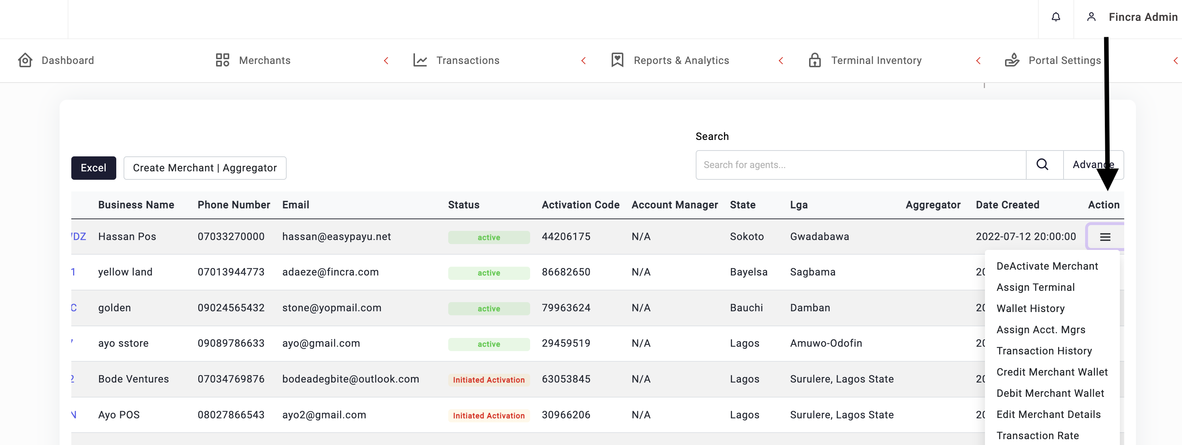Click the active status of golden
Viewport: 1182px width, 445px height.
(x=489, y=308)
